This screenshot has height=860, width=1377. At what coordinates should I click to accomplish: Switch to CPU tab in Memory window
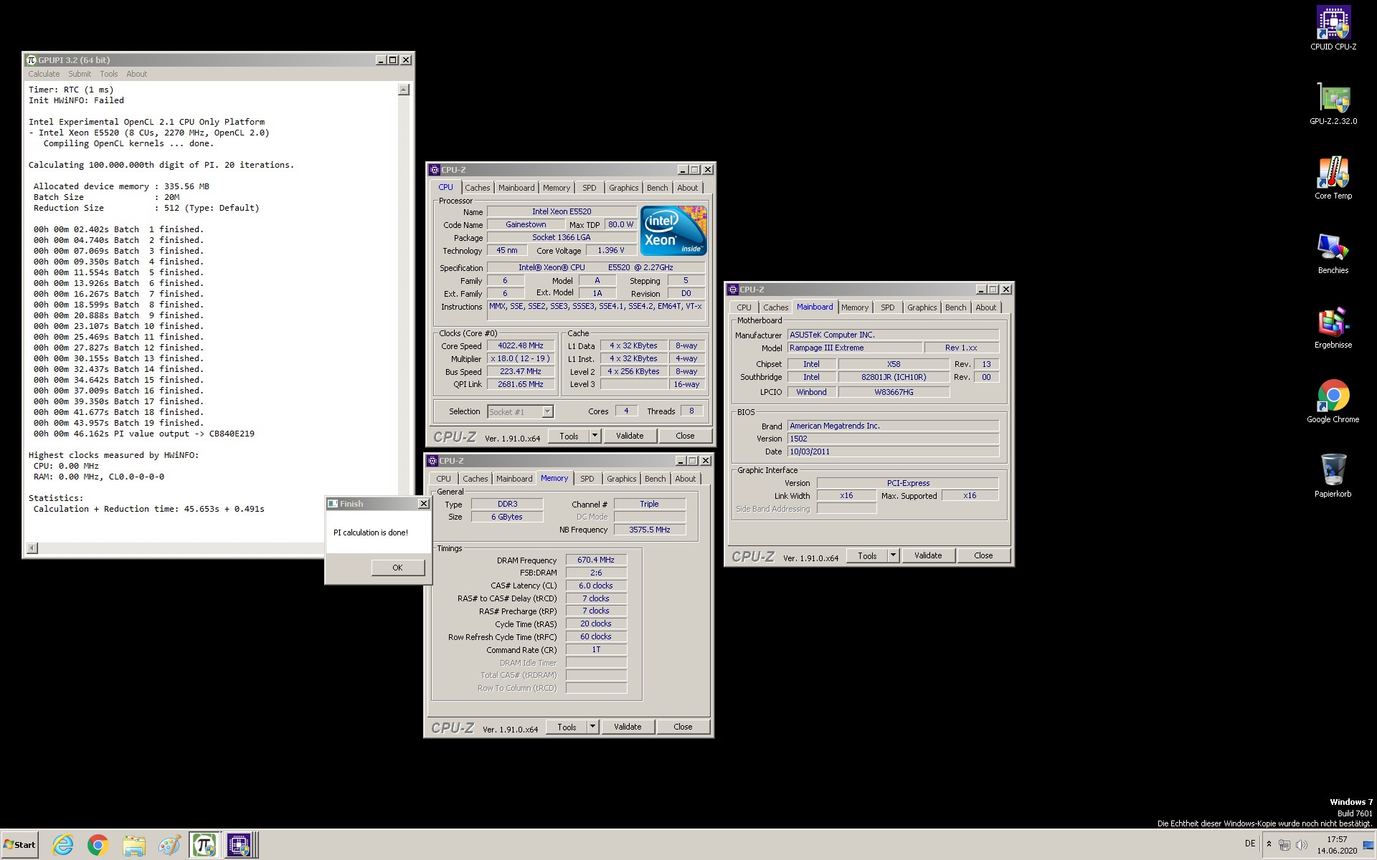tap(444, 479)
